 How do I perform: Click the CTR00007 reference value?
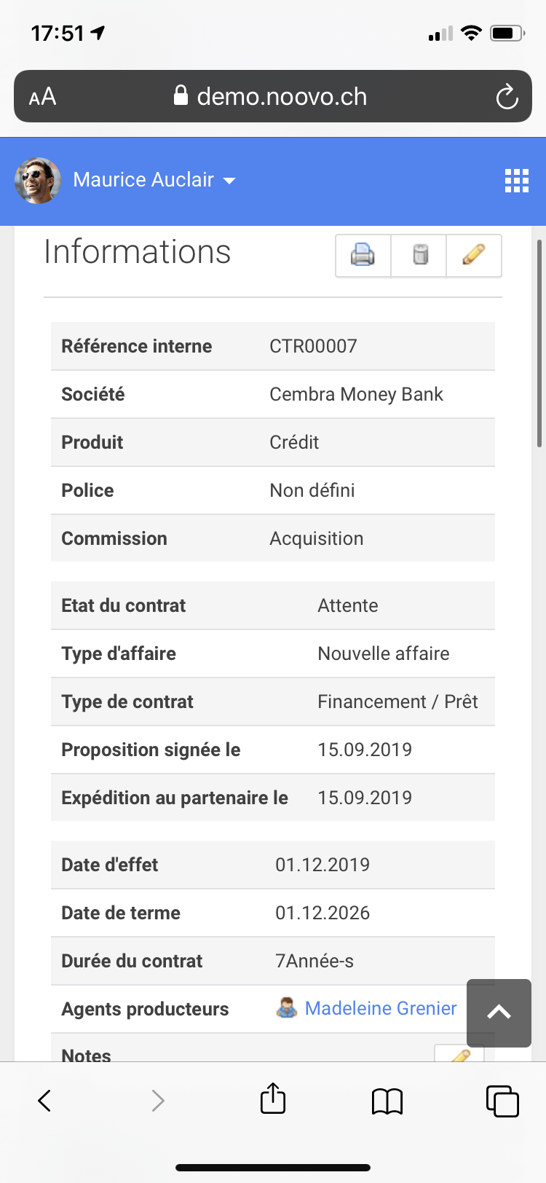pyautogui.click(x=313, y=346)
